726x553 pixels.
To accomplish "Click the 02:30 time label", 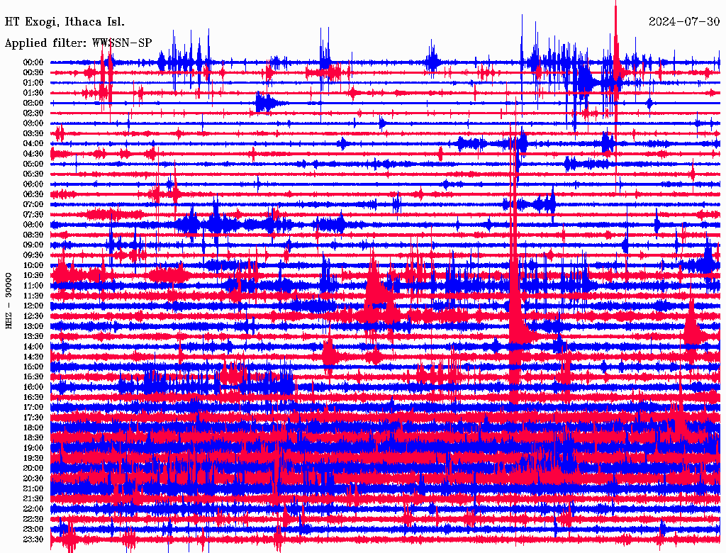I will point(33,113).
